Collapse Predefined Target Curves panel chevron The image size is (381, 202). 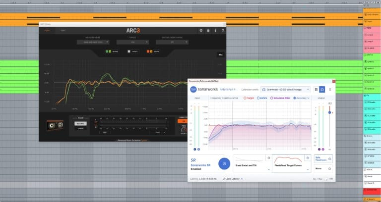click(x=308, y=169)
